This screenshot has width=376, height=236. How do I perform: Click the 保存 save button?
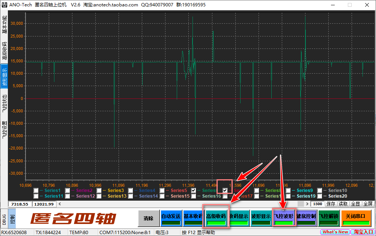click(x=331, y=204)
